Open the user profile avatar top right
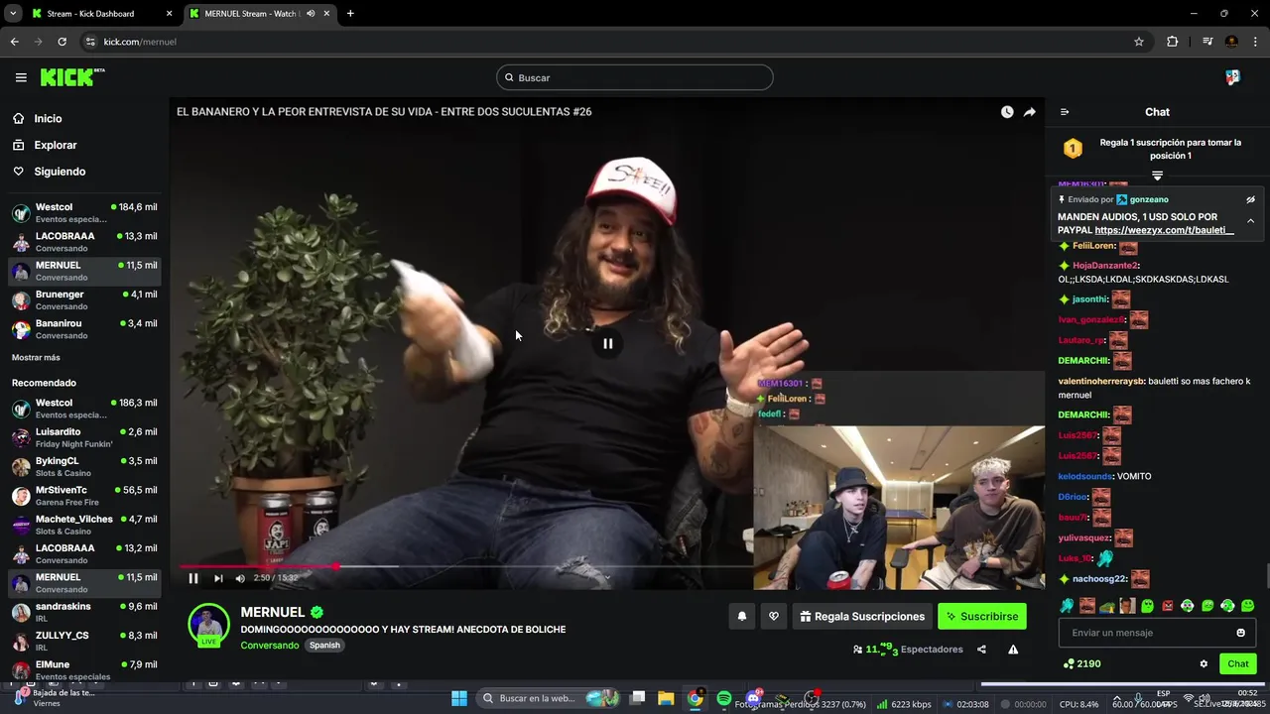1270x714 pixels. [1232, 77]
